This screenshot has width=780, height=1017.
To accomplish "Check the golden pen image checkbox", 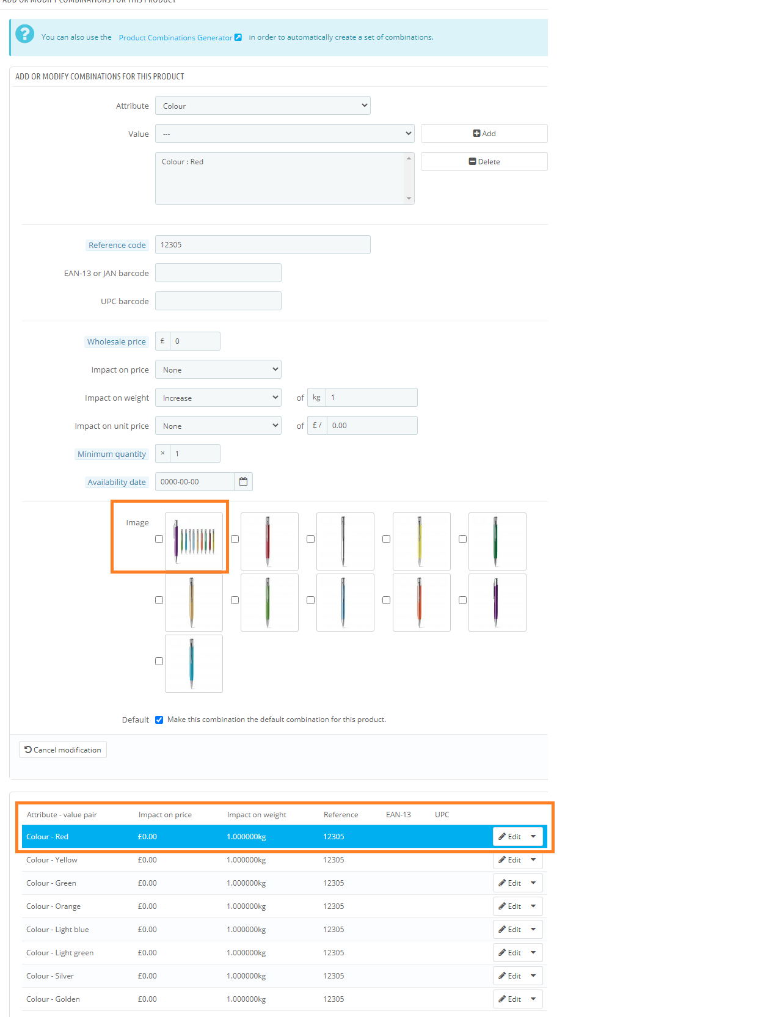I will (159, 600).
